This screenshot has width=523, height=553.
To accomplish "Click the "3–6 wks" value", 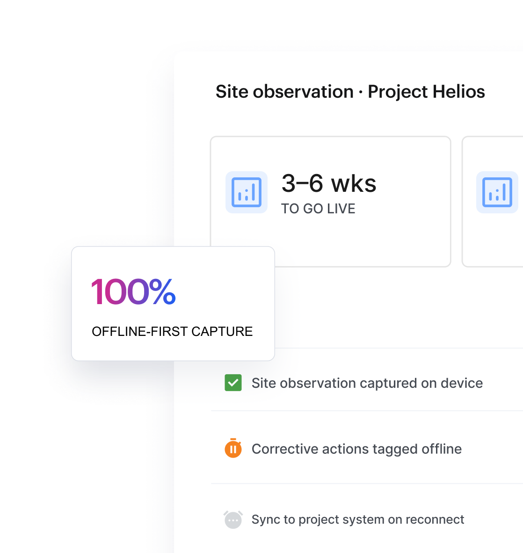I will pos(329,183).
